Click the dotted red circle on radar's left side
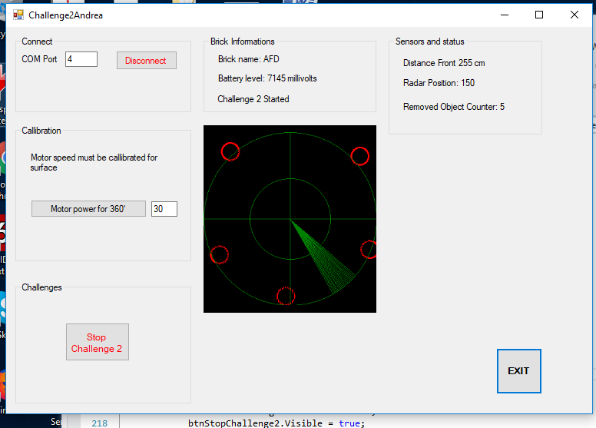The image size is (596, 428). (219, 254)
